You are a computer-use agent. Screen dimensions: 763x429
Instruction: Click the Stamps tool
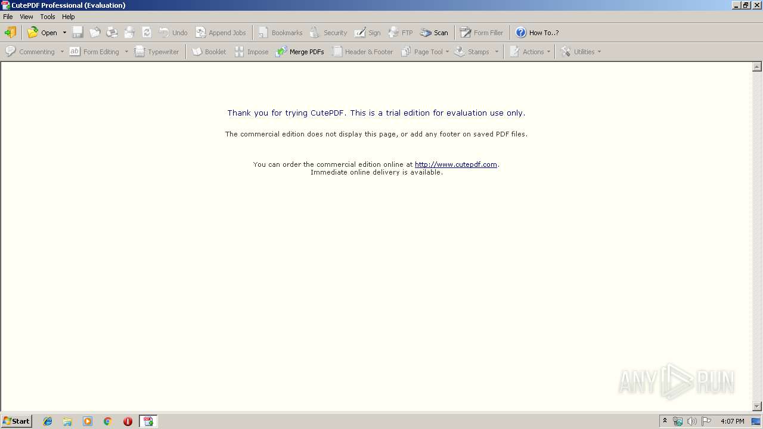click(472, 52)
